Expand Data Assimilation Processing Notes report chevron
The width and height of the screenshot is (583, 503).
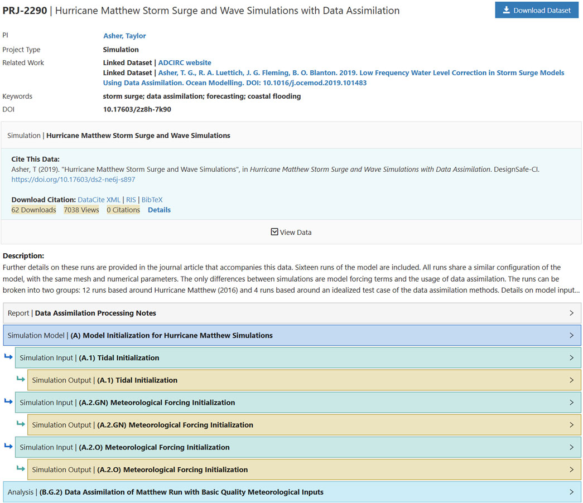click(x=571, y=313)
